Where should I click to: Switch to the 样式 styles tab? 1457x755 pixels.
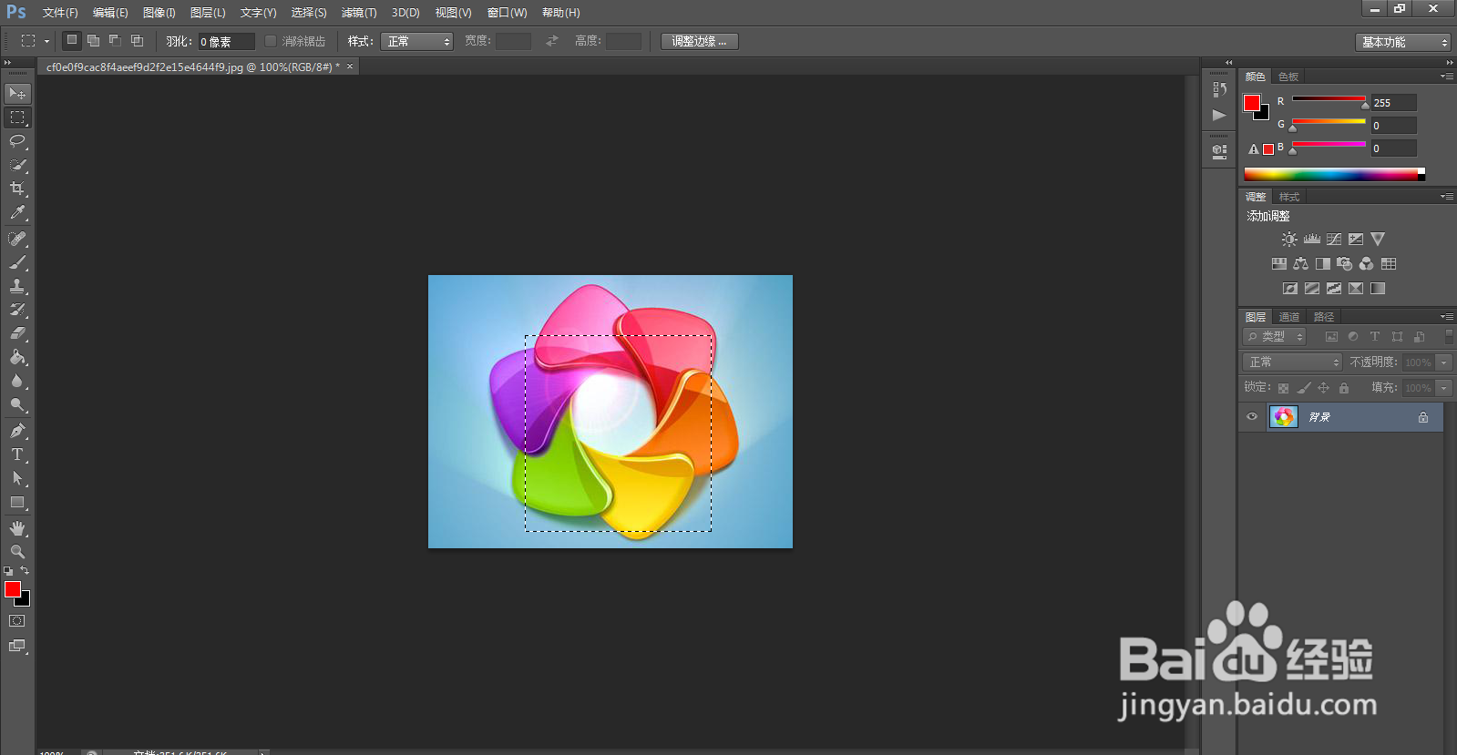click(1289, 197)
